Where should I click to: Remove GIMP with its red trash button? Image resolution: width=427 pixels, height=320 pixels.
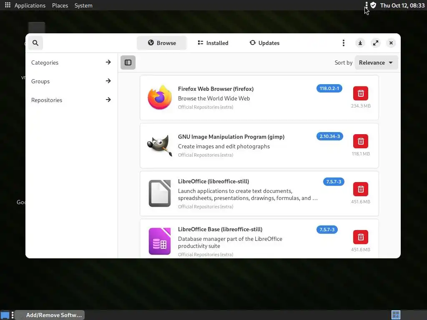(361, 141)
